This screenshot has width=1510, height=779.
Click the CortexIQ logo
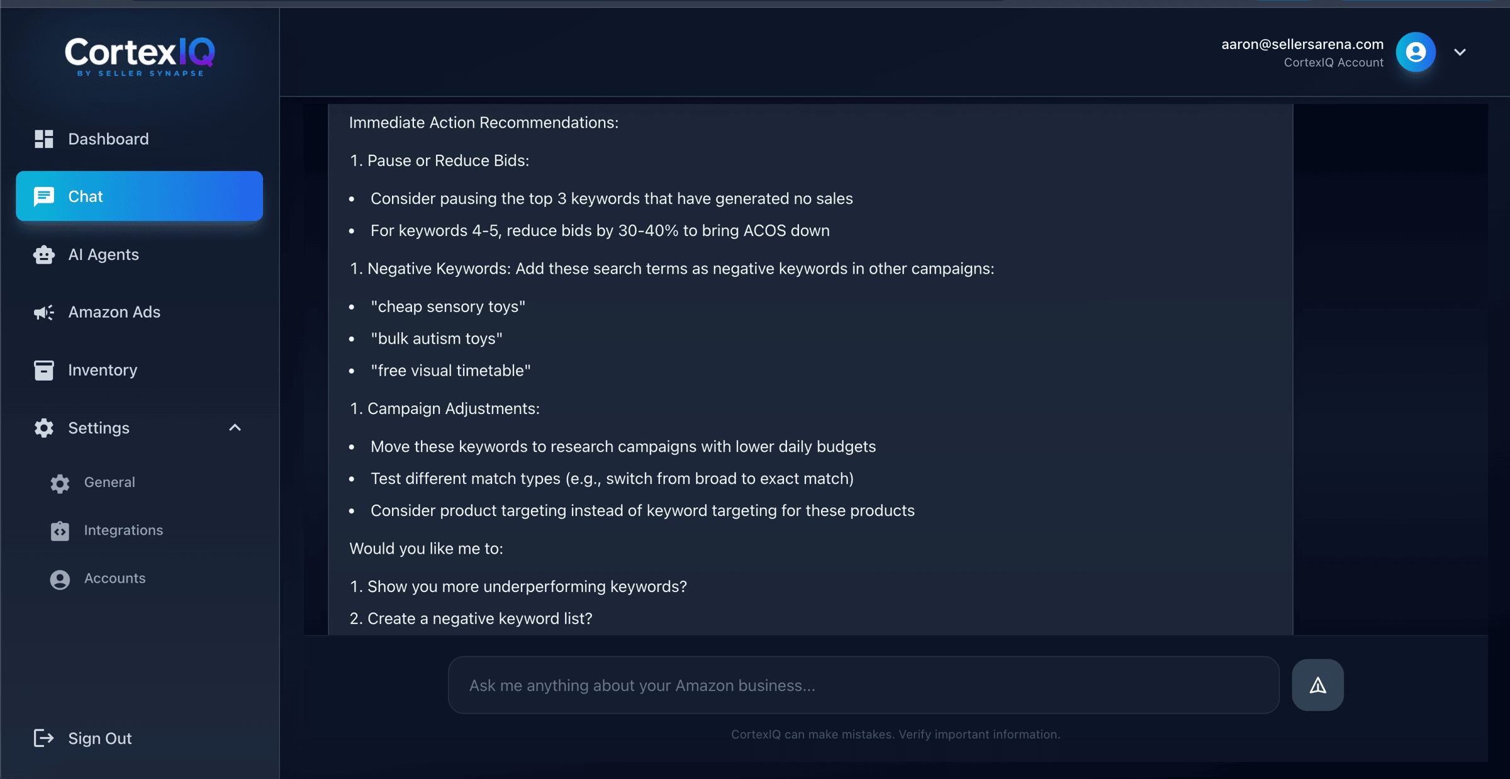point(140,55)
